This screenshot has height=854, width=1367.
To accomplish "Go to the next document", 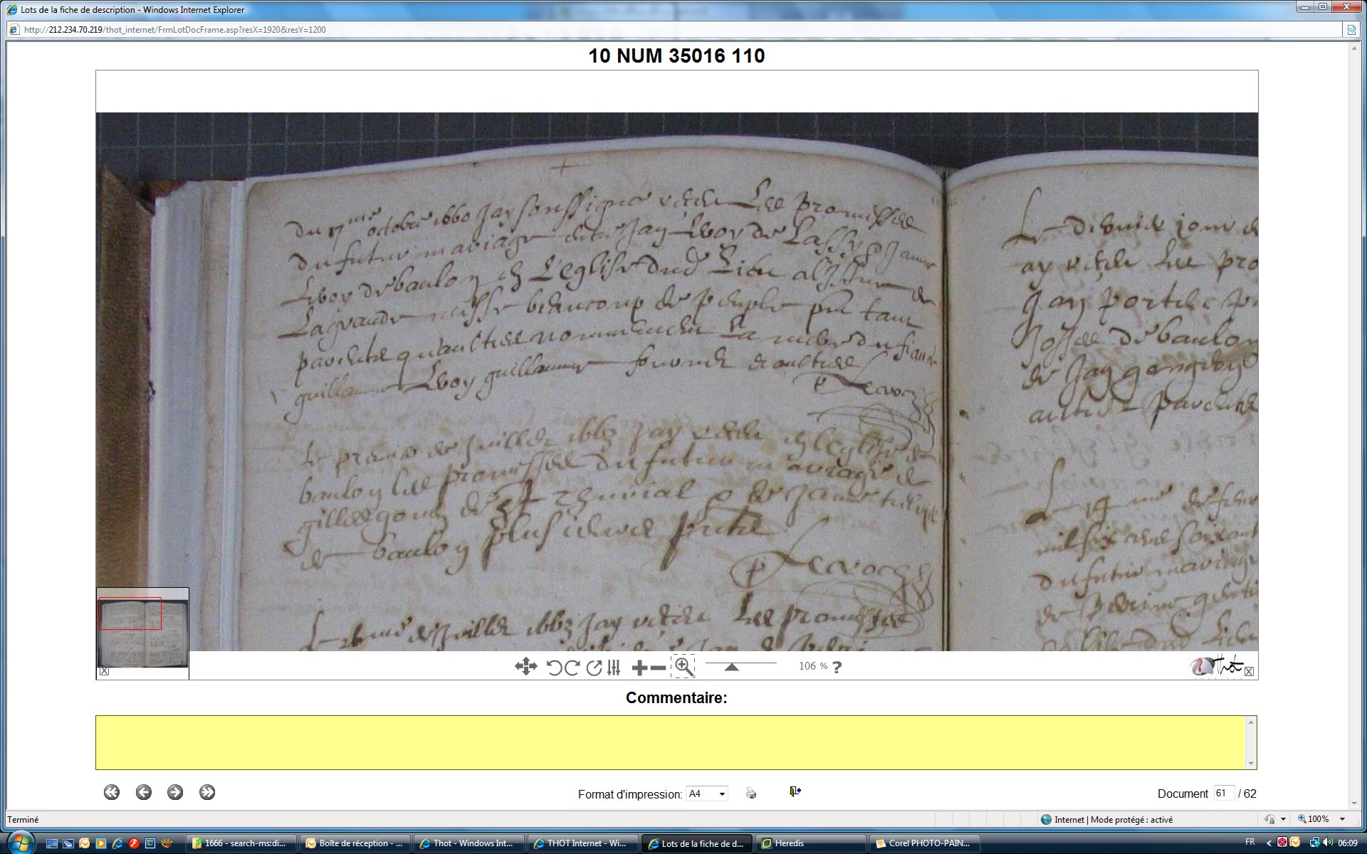I will tap(175, 792).
